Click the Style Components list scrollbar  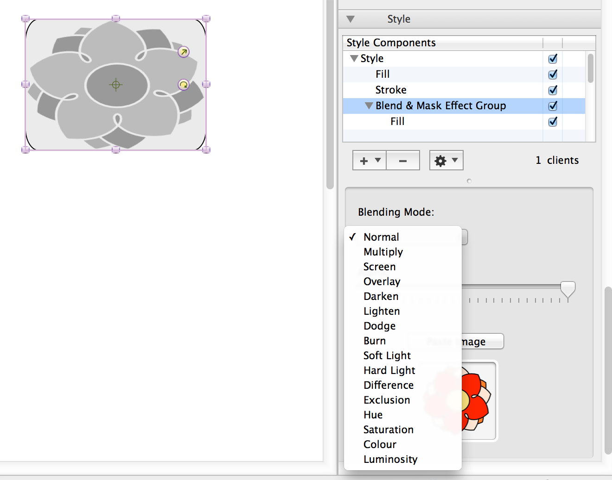[x=590, y=68]
